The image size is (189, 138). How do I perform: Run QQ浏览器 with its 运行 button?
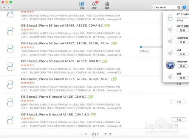click(x=183, y=42)
